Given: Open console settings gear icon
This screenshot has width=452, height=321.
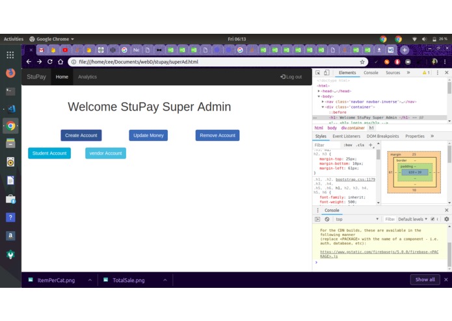Looking at the screenshot, I should coord(447,219).
